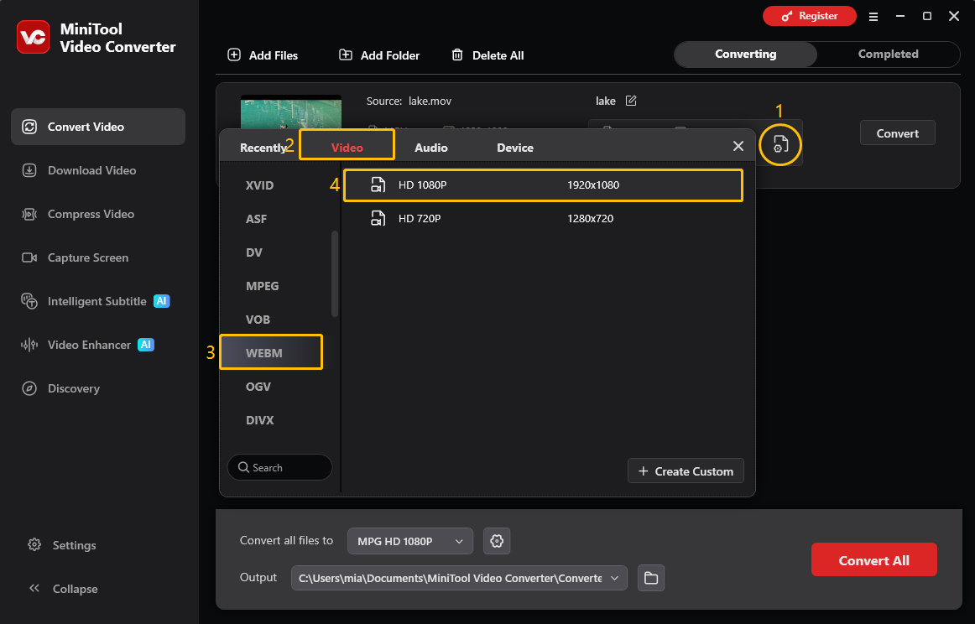Browse output folder with folder icon
The width and height of the screenshot is (975, 624).
coord(651,578)
